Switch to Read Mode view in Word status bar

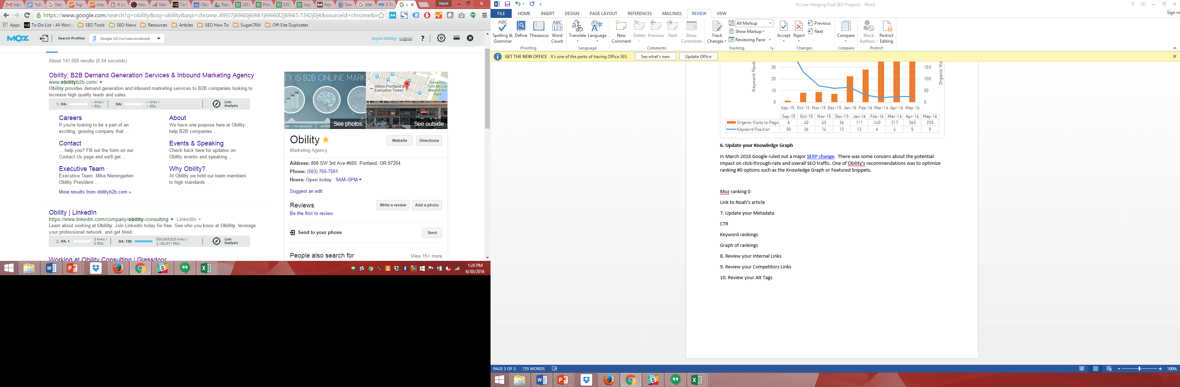click(x=1082, y=369)
